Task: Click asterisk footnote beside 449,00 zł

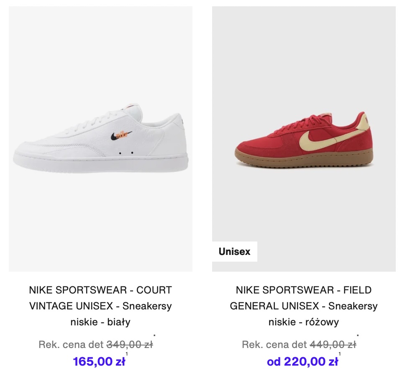Action: coord(358,336)
